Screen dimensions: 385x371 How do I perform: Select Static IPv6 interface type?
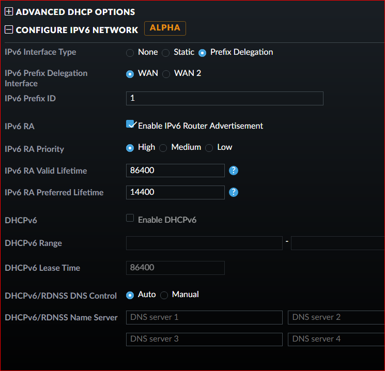click(x=166, y=53)
